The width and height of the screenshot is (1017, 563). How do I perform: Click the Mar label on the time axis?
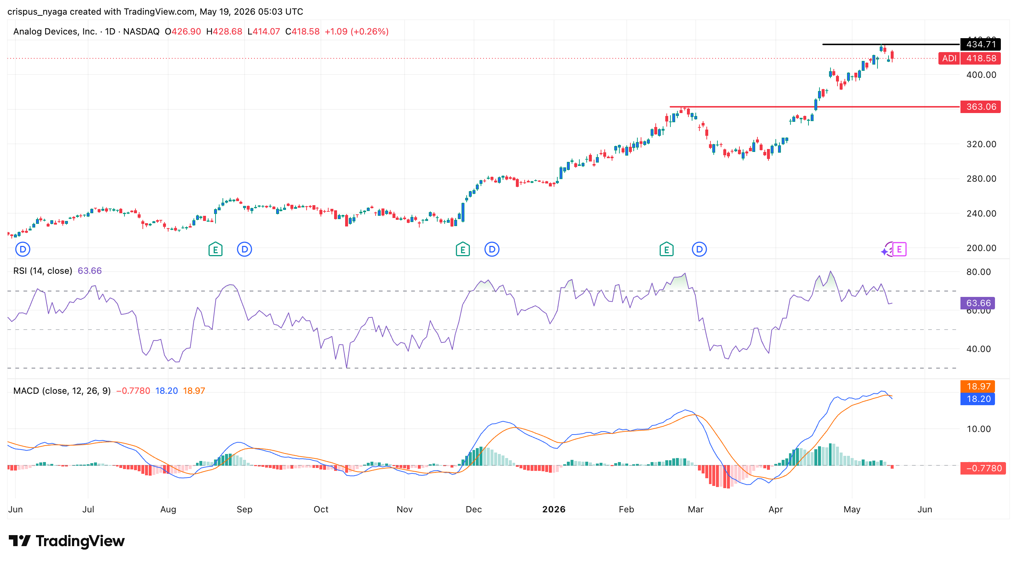(x=696, y=509)
